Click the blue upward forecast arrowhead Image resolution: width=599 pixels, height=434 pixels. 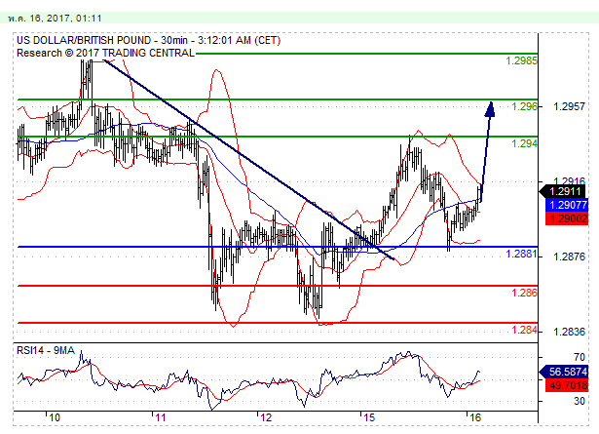490,109
